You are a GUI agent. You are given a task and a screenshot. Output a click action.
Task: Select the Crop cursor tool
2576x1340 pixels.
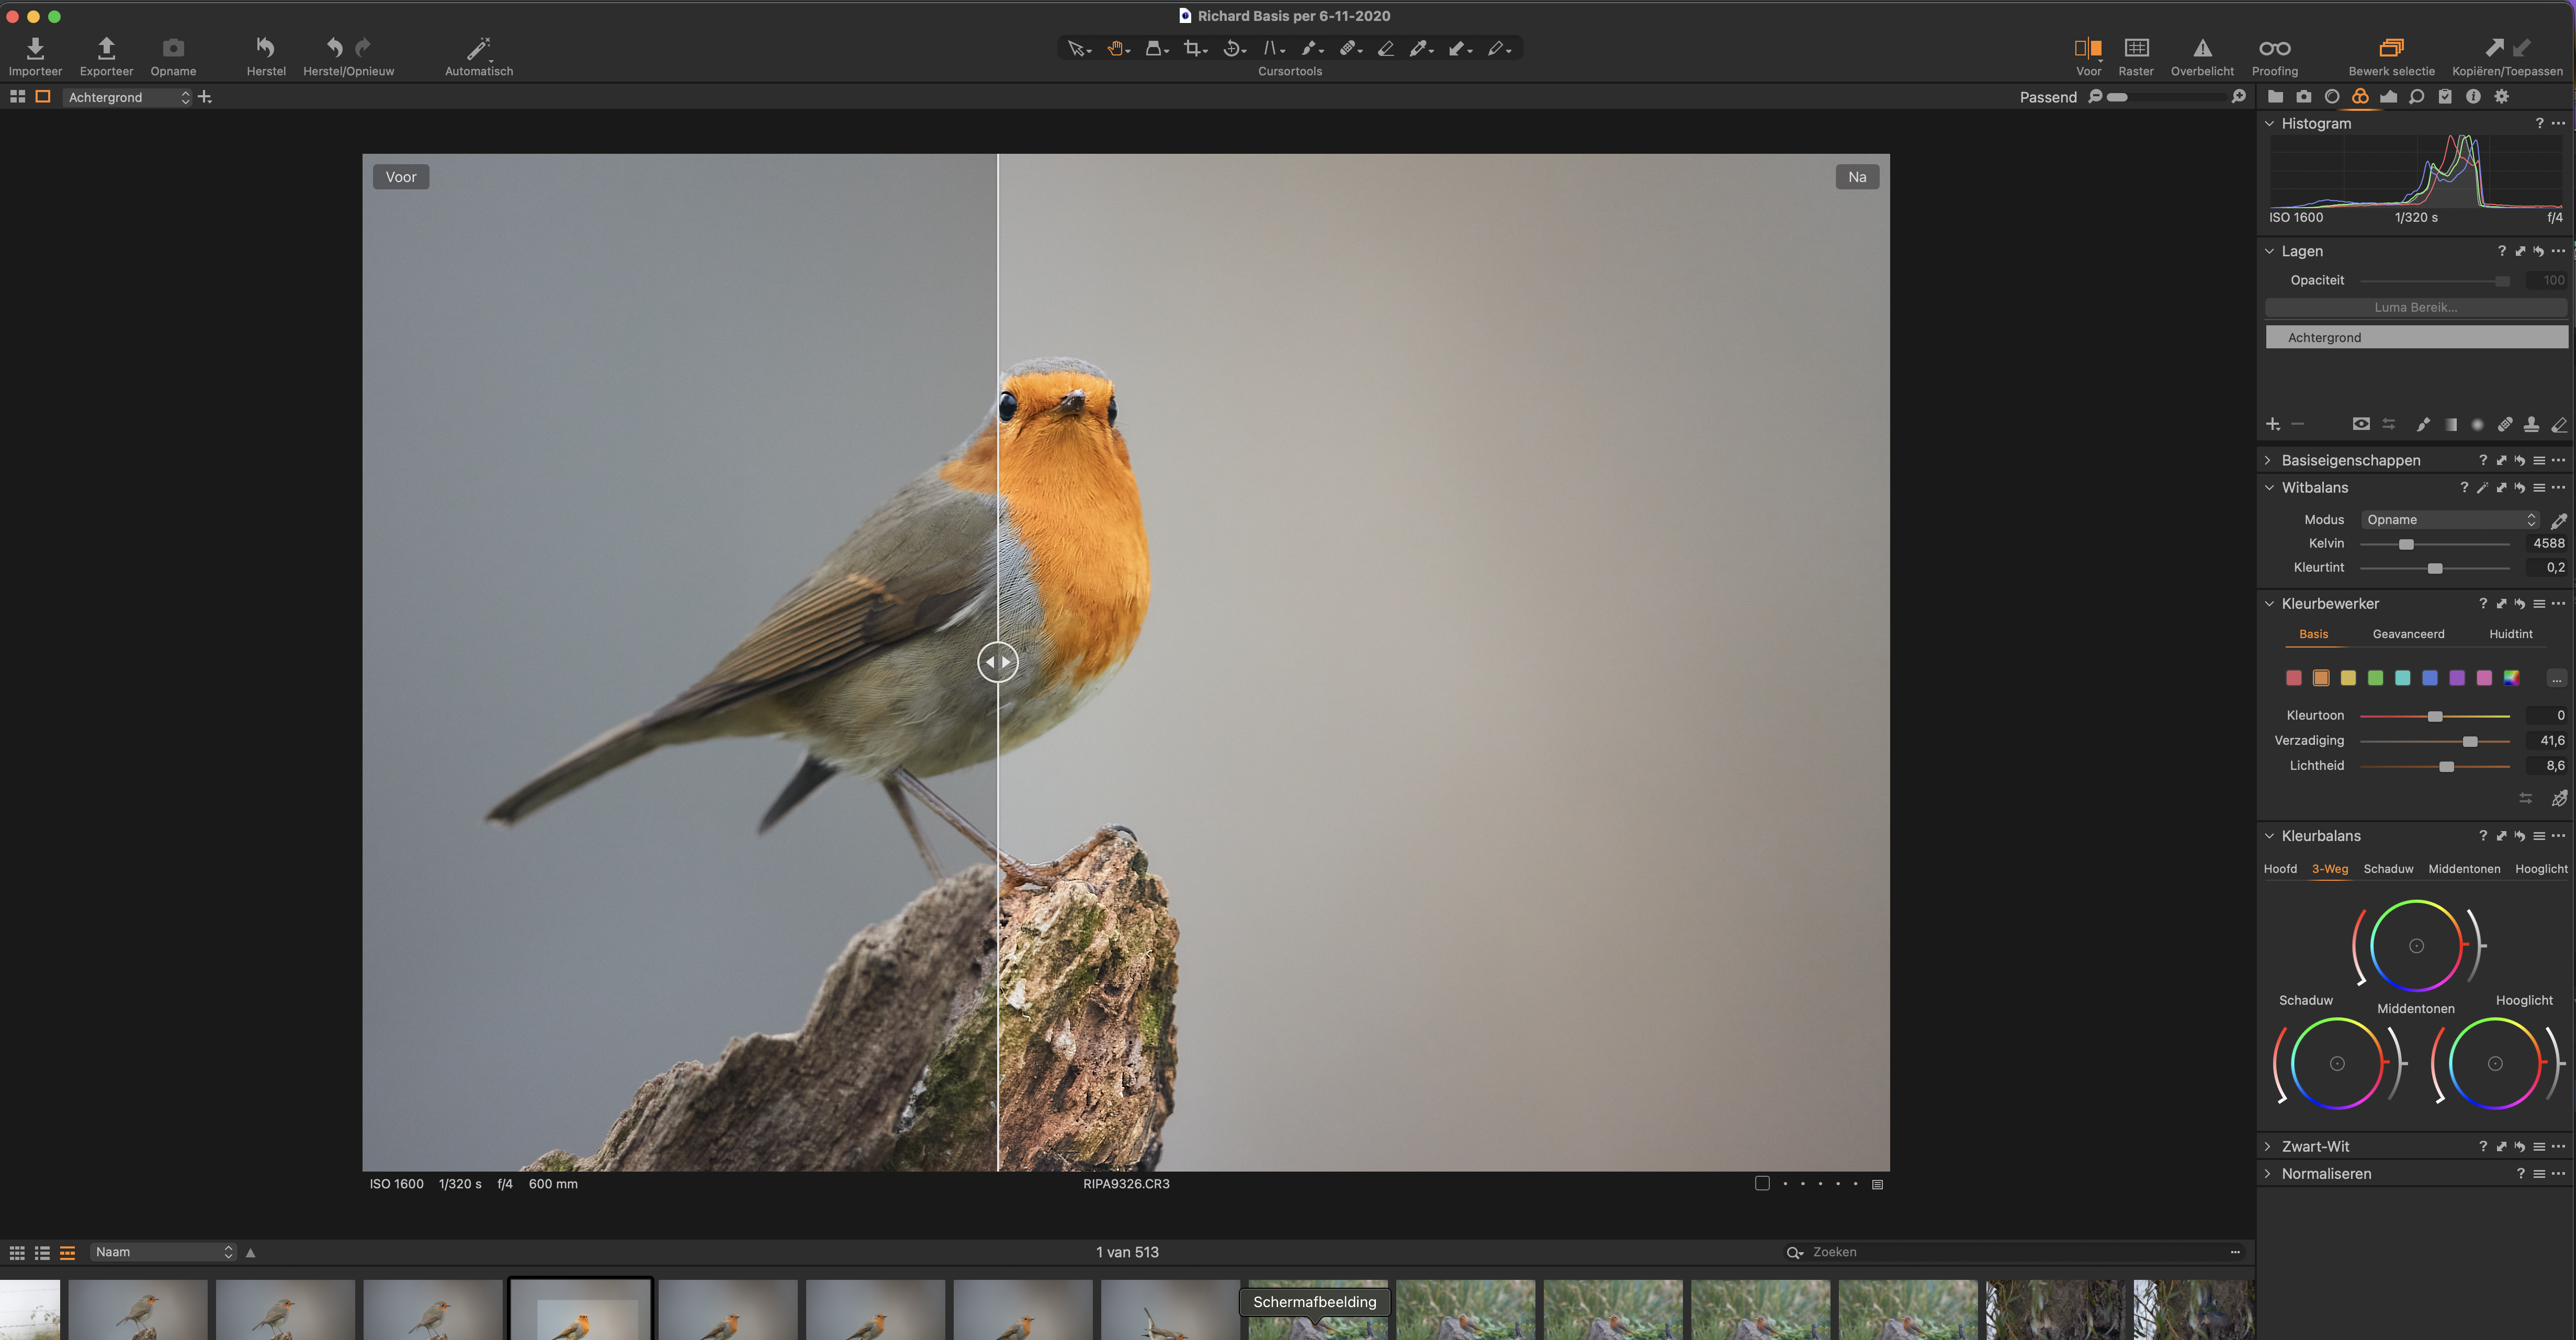pos(1192,48)
